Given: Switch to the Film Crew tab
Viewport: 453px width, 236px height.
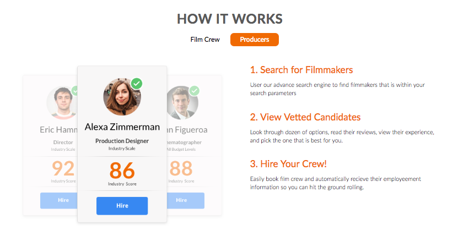Looking at the screenshot, I should (205, 40).
